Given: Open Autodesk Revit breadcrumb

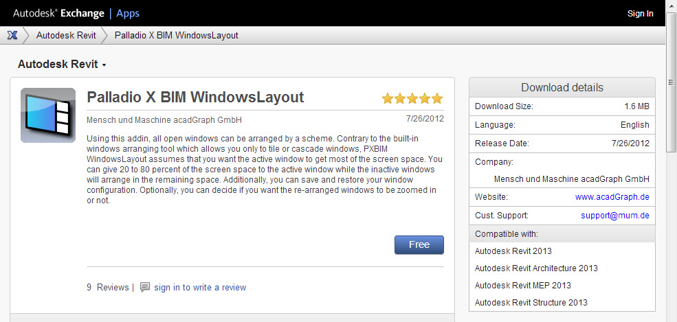Looking at the screenshot, I should coord(66,35).
